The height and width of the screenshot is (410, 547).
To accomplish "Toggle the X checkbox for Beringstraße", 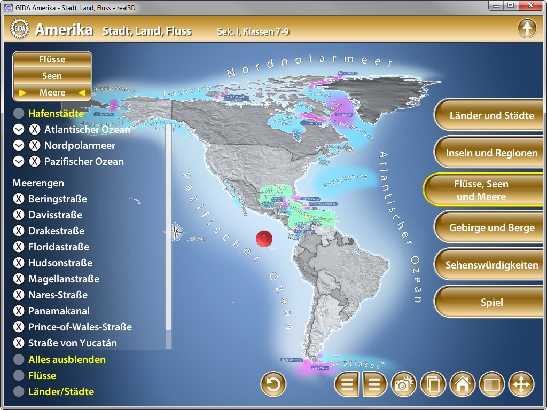I will [19, 199].
